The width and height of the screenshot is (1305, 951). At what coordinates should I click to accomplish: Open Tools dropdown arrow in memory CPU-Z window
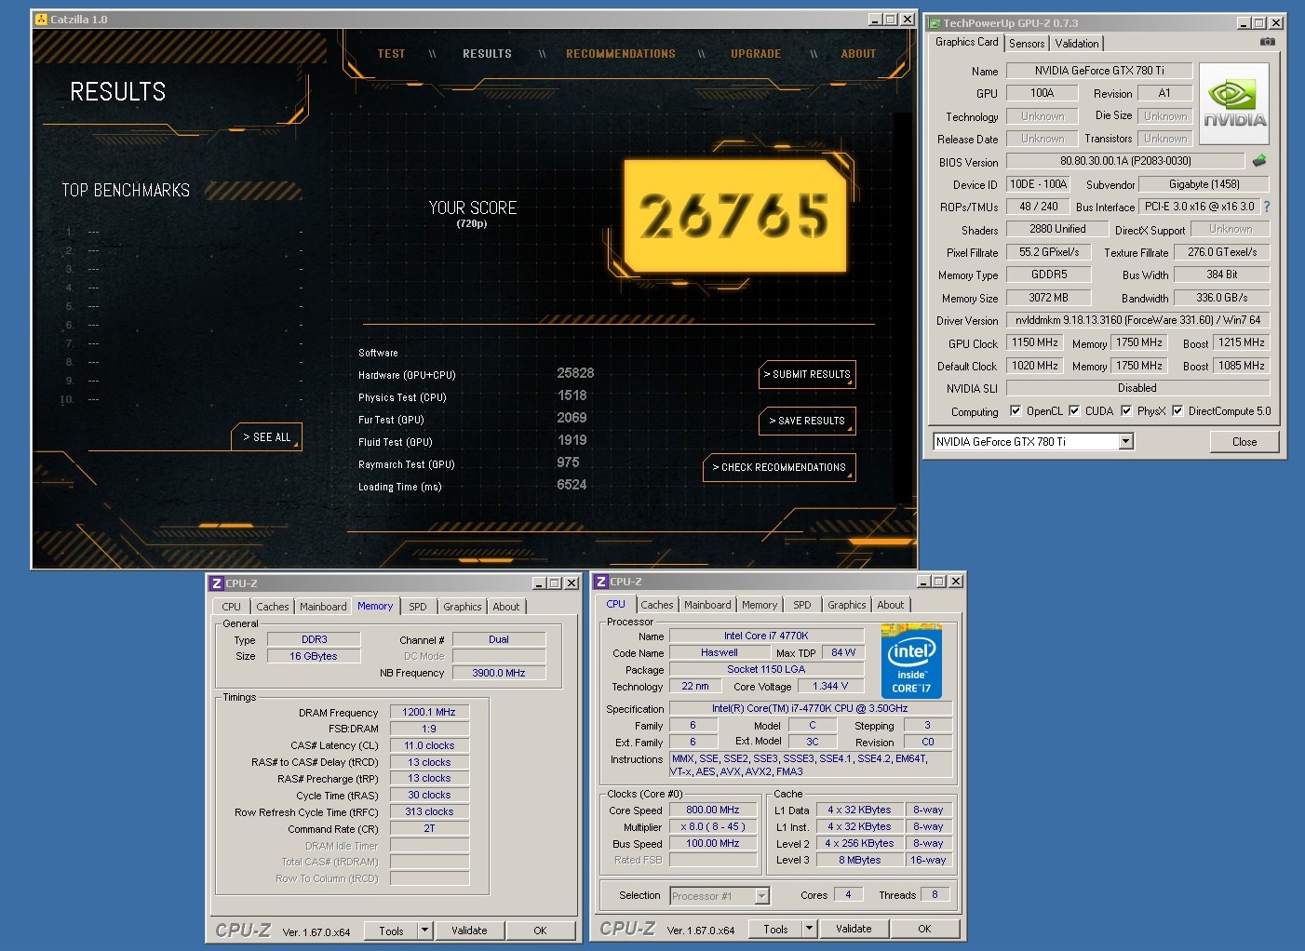[424, 930]
